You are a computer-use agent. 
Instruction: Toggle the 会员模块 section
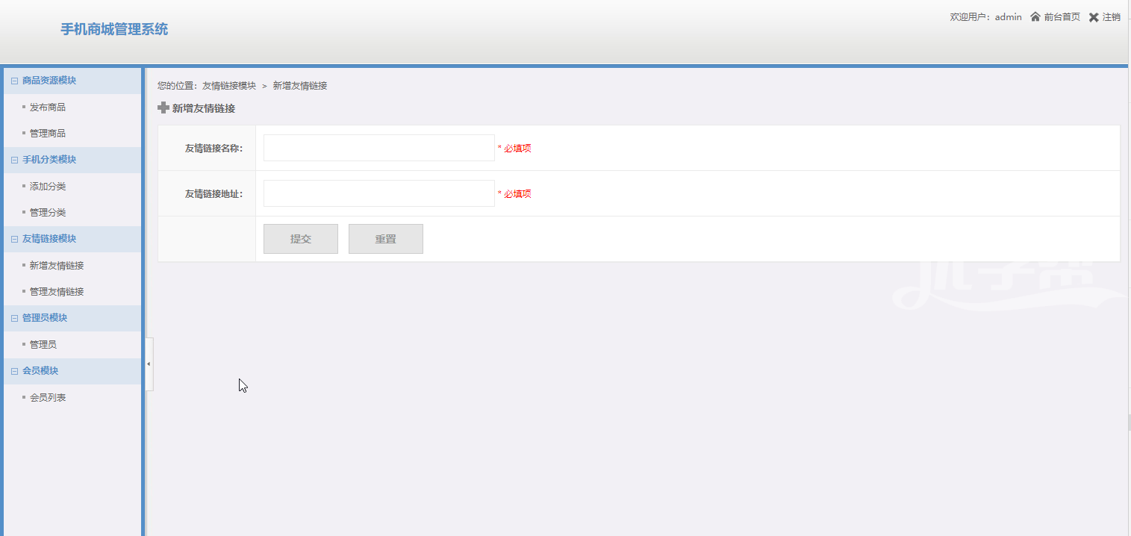pos(14,371)
